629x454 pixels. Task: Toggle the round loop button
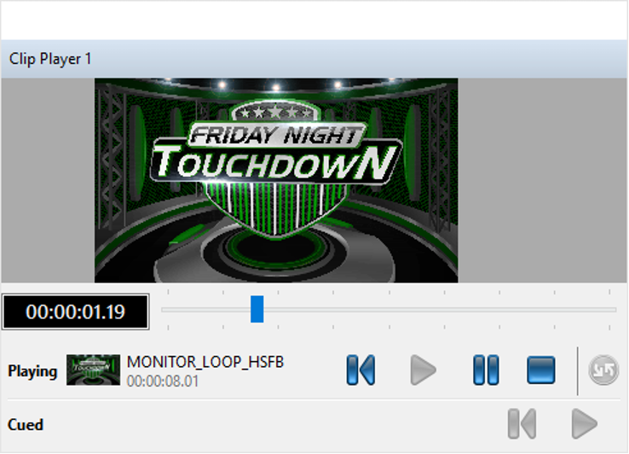coord(603,370)
